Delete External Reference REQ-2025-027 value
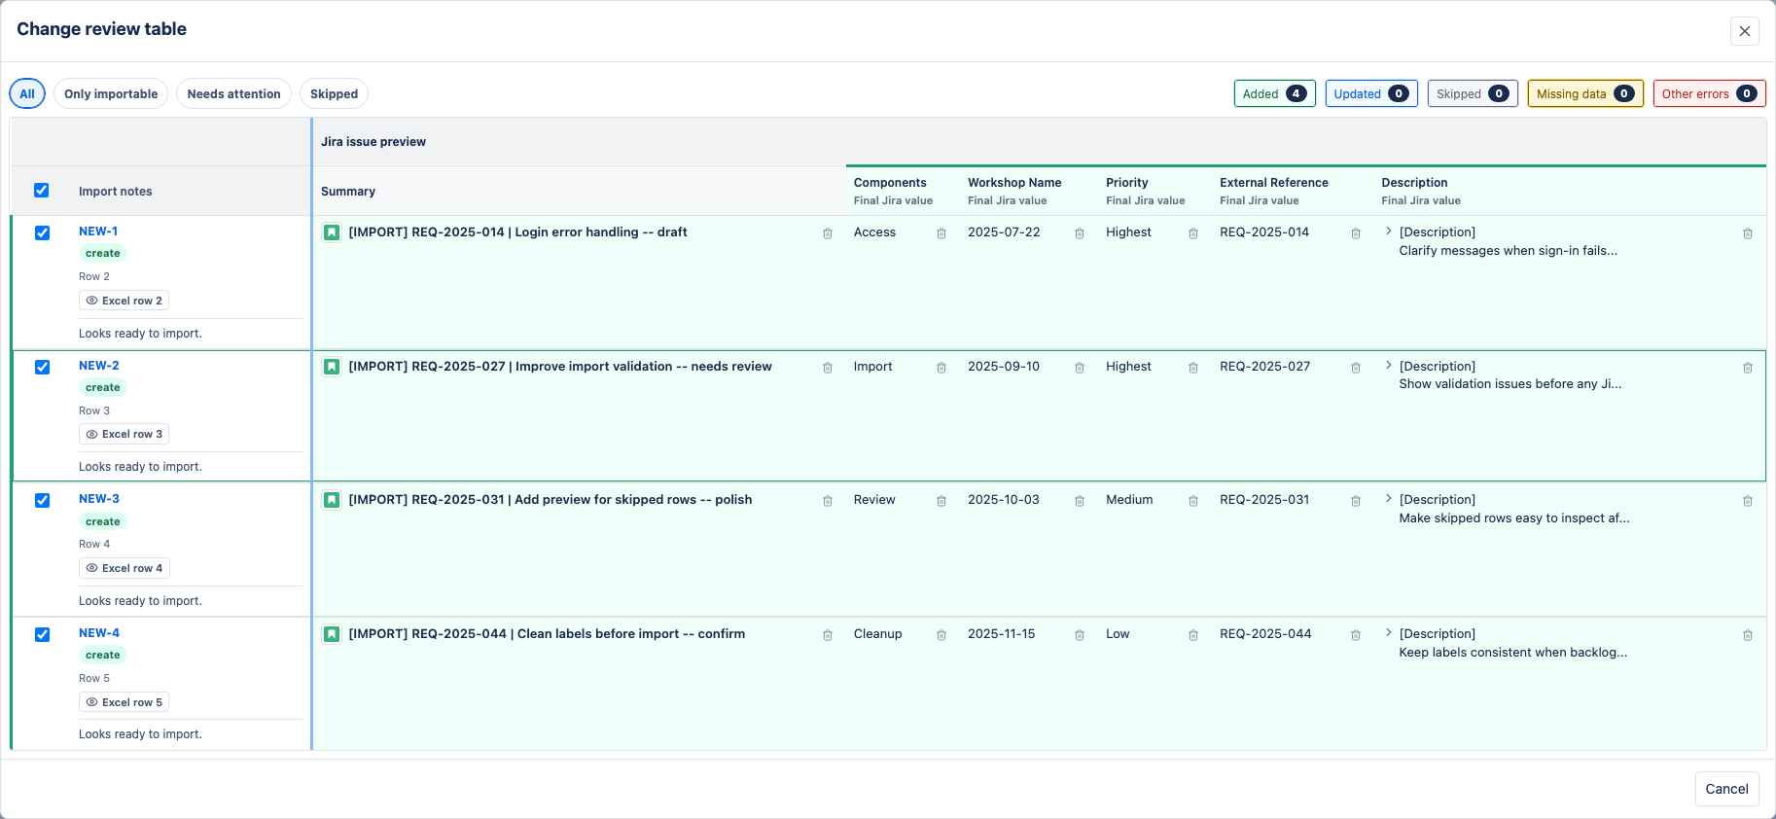The width and height of the screenshot is (1776, 819). pos(1356,368)
